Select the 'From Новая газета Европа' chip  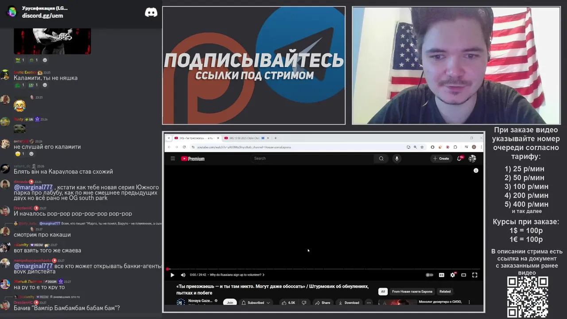click(x=412, y=292)
